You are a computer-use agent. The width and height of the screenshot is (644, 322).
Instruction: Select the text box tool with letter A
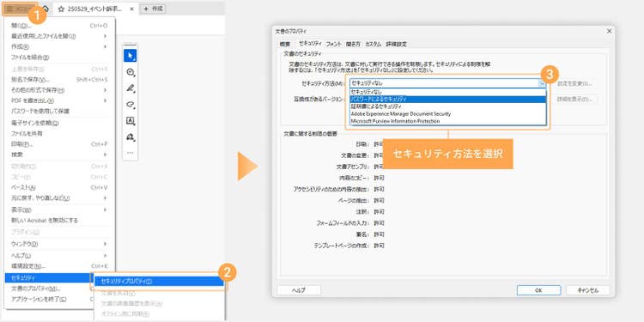131,121
